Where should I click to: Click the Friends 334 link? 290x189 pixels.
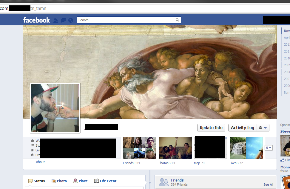(132, 163)
